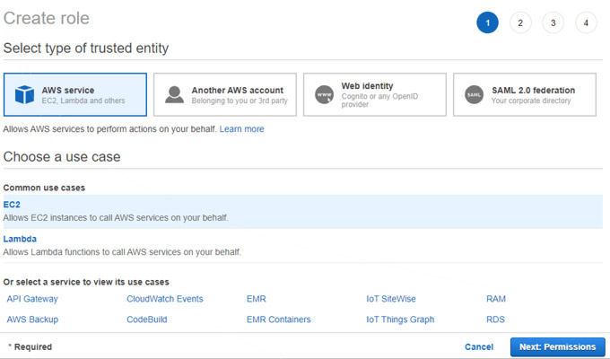The width and height of the screenshot is (610, 359).
Task: Open EMR service use cases
Action: [x=256, y=299]
